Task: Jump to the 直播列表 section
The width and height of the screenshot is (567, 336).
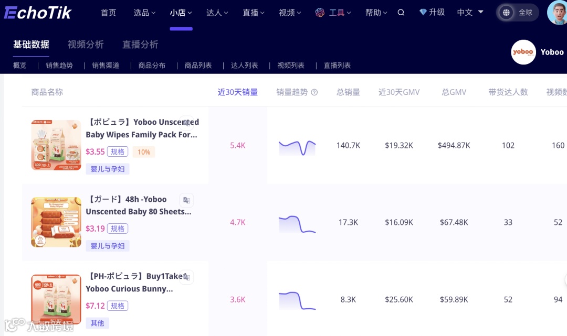Action: click(337, 66)
